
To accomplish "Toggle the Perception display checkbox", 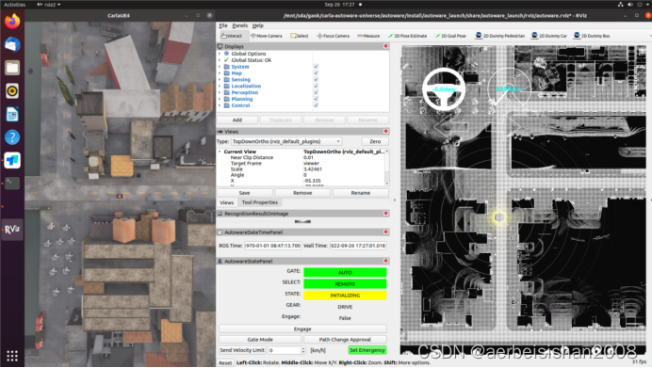I will (x=316, y=92).
